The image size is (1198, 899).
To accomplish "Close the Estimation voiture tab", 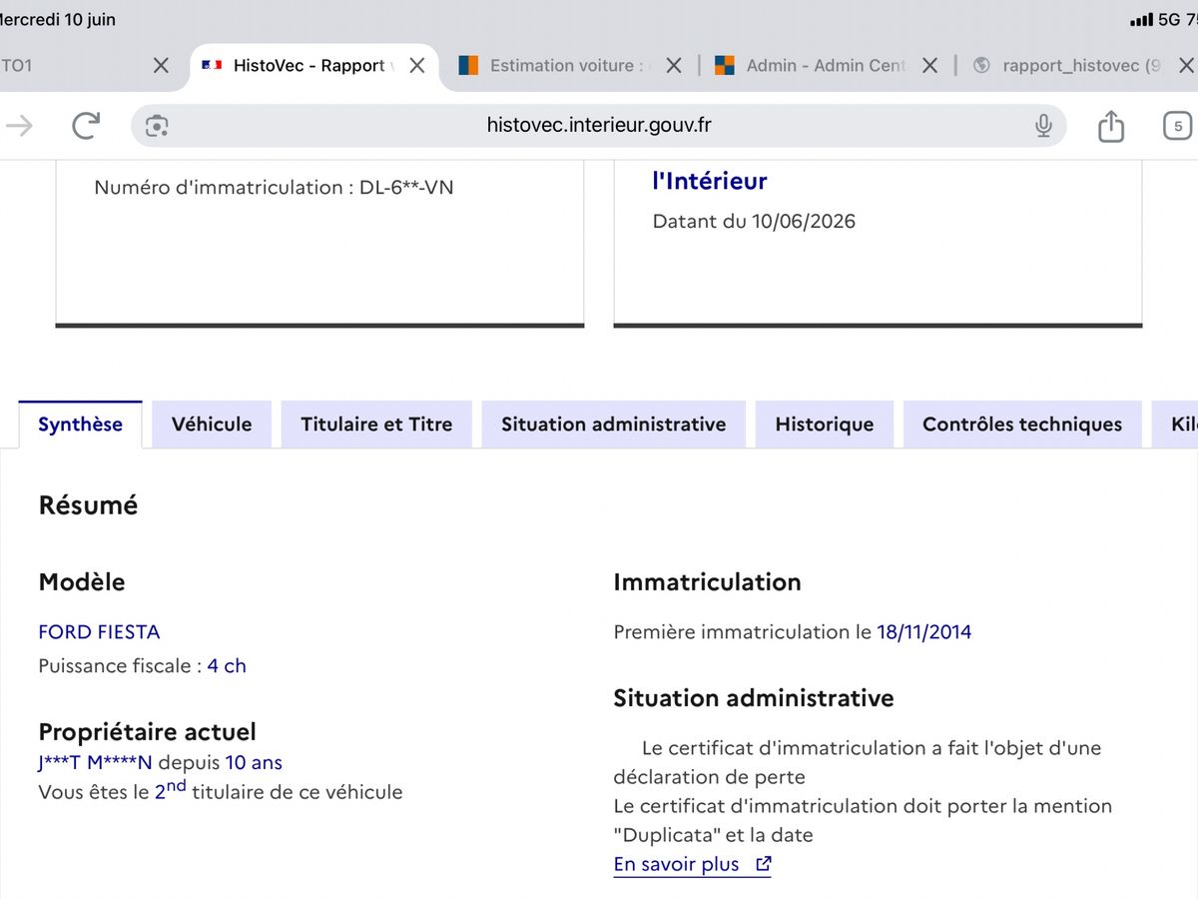I will click(674, 66).
